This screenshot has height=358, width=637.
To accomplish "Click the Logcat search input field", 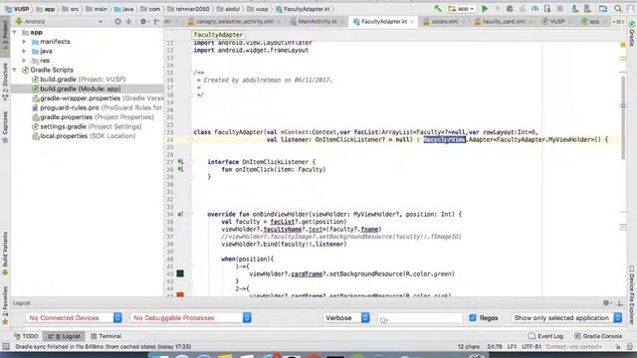I will [x=420, y=318].
